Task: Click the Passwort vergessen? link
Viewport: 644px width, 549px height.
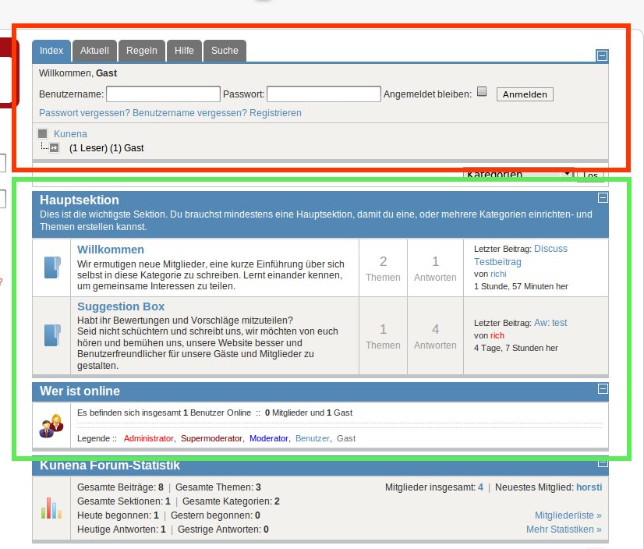Action: coord(84,113)
